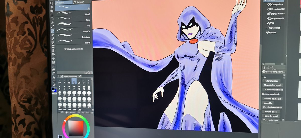Filter by Herram. pincel tag
The width and height of the screenshot is (301, 138).
[271, 112]
